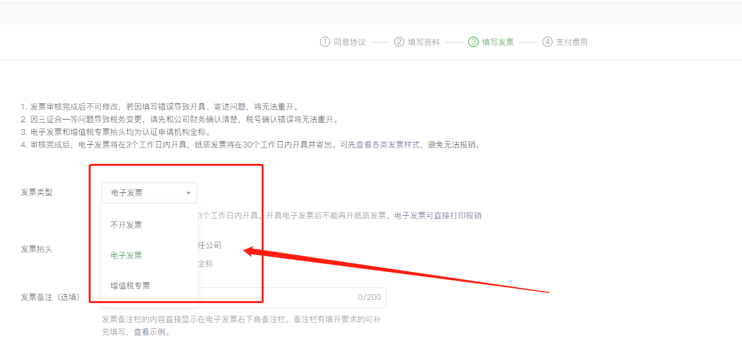Click the 发票备注（选填） field label
The image size is (742, 360).
click(50, 297)
